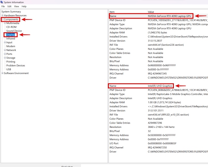208x167 pixels.
Task: Open the Edit menu
Action: click(9, 7)
